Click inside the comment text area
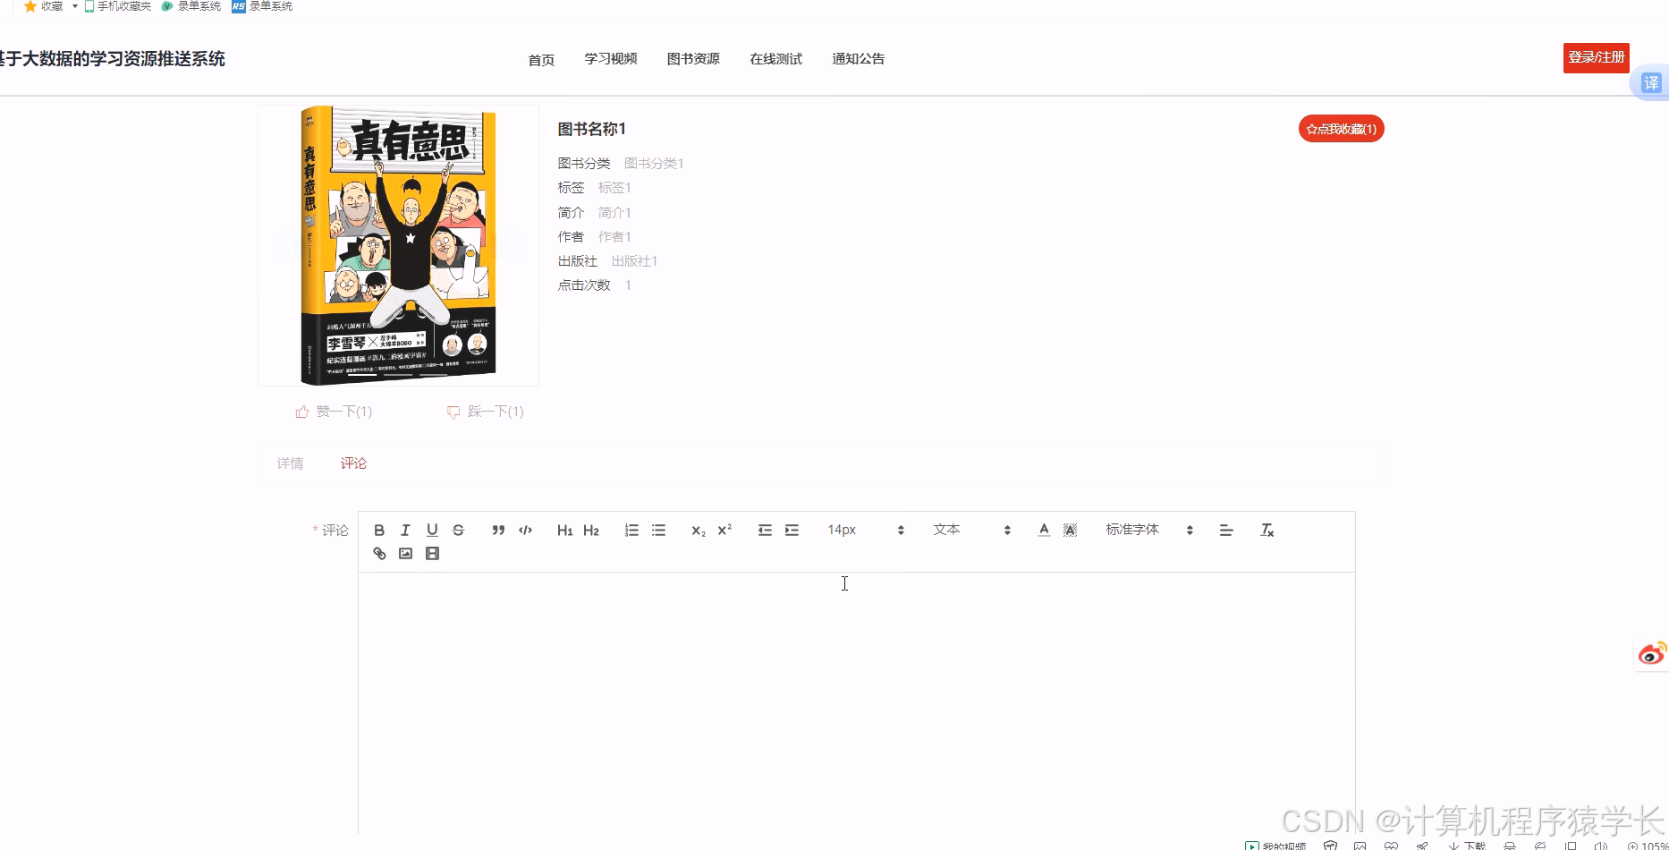1669x850 pixels. click(x=857, y=702)
